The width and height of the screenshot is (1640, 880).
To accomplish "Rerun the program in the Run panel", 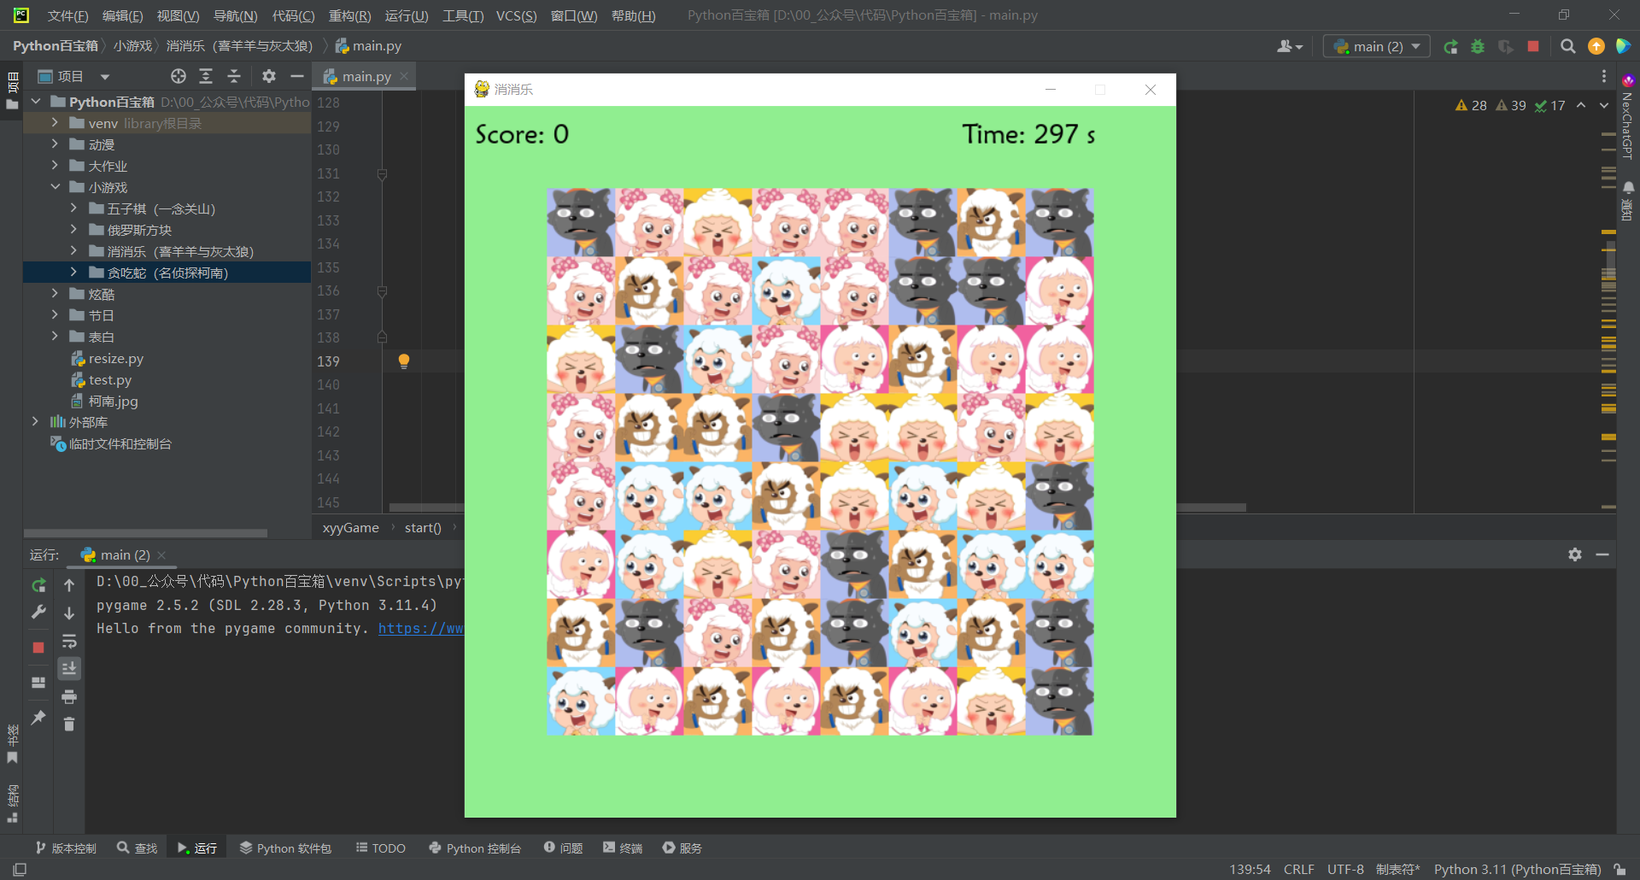I will pos(38,585).
